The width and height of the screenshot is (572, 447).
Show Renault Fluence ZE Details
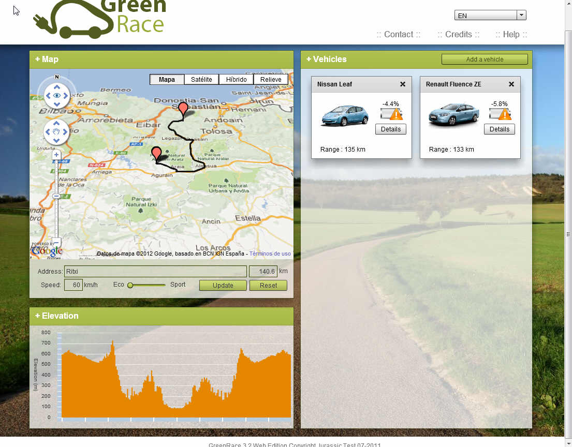point(500,129)
